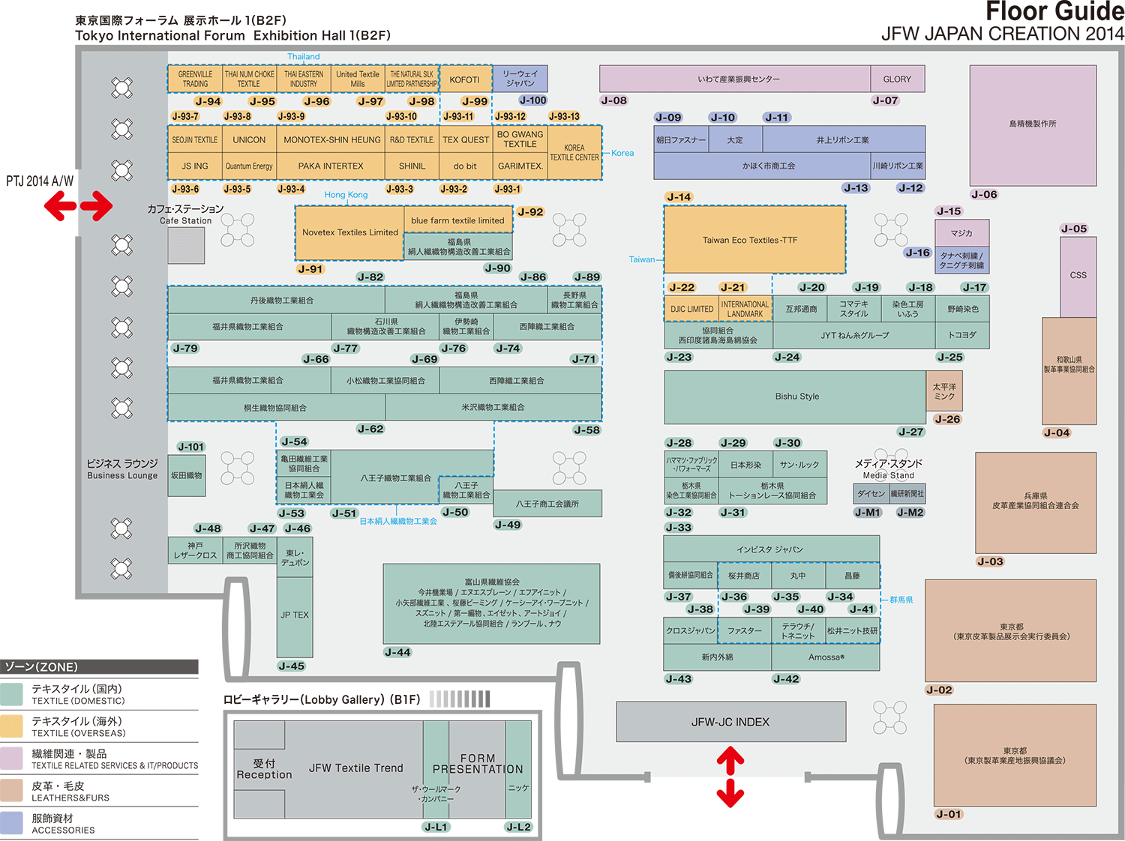Click the striped bar next to Lobby Gallery title

459,699
